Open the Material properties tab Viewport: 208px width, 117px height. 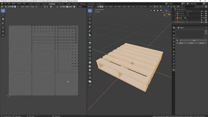(x=174, y=70)
